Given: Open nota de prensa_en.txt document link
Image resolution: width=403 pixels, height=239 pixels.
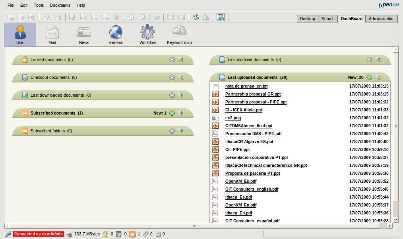Looking at the screenshot, I should (246, 86).
